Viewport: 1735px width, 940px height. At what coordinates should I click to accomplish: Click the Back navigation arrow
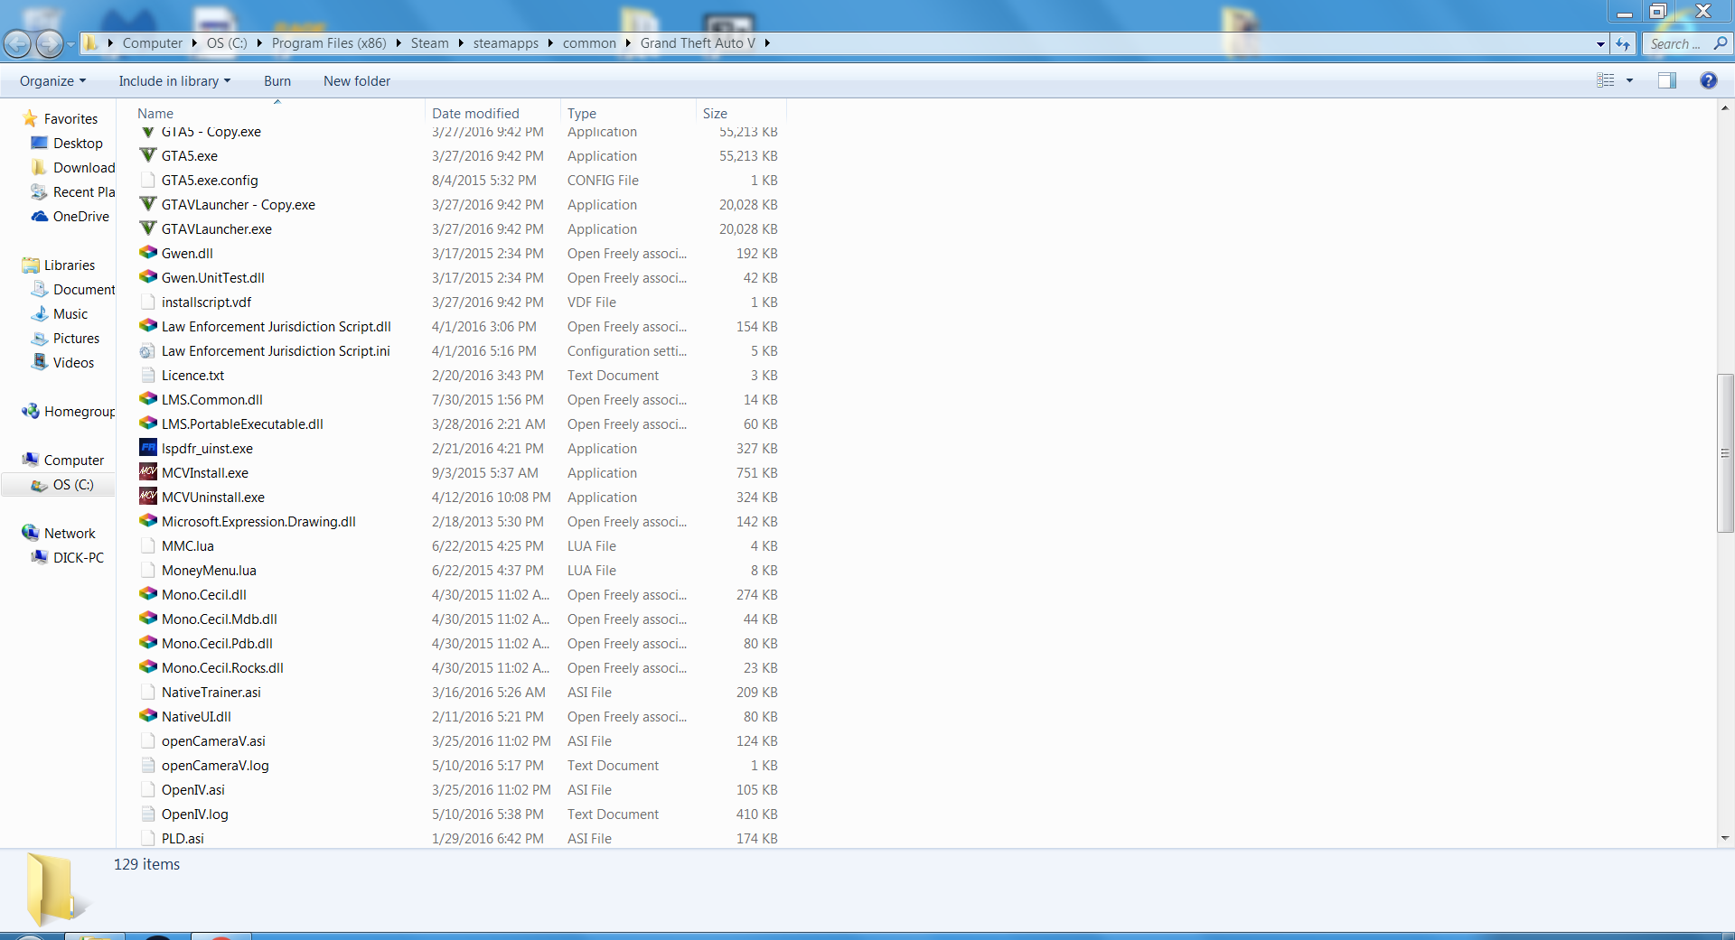coord(17,43)
